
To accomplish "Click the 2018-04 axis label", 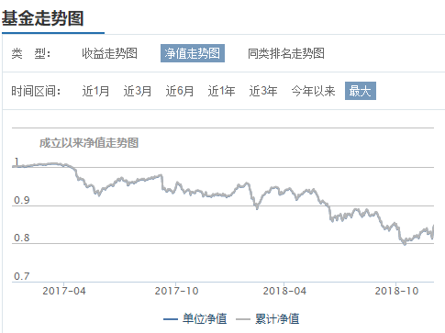I will [x=284, y=291].
